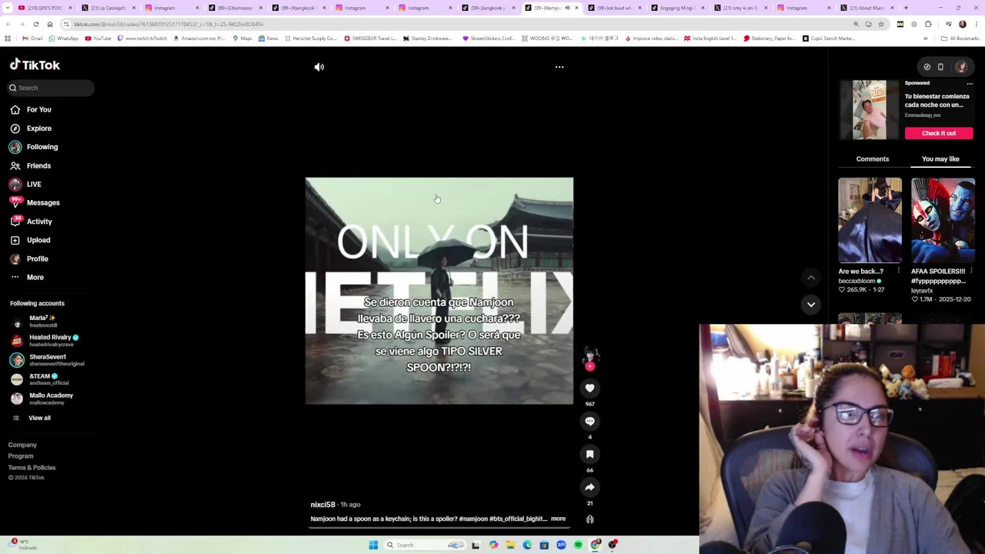The image size is (985, 554).
Task: Click the phone app icon in header
Action: 940,67
